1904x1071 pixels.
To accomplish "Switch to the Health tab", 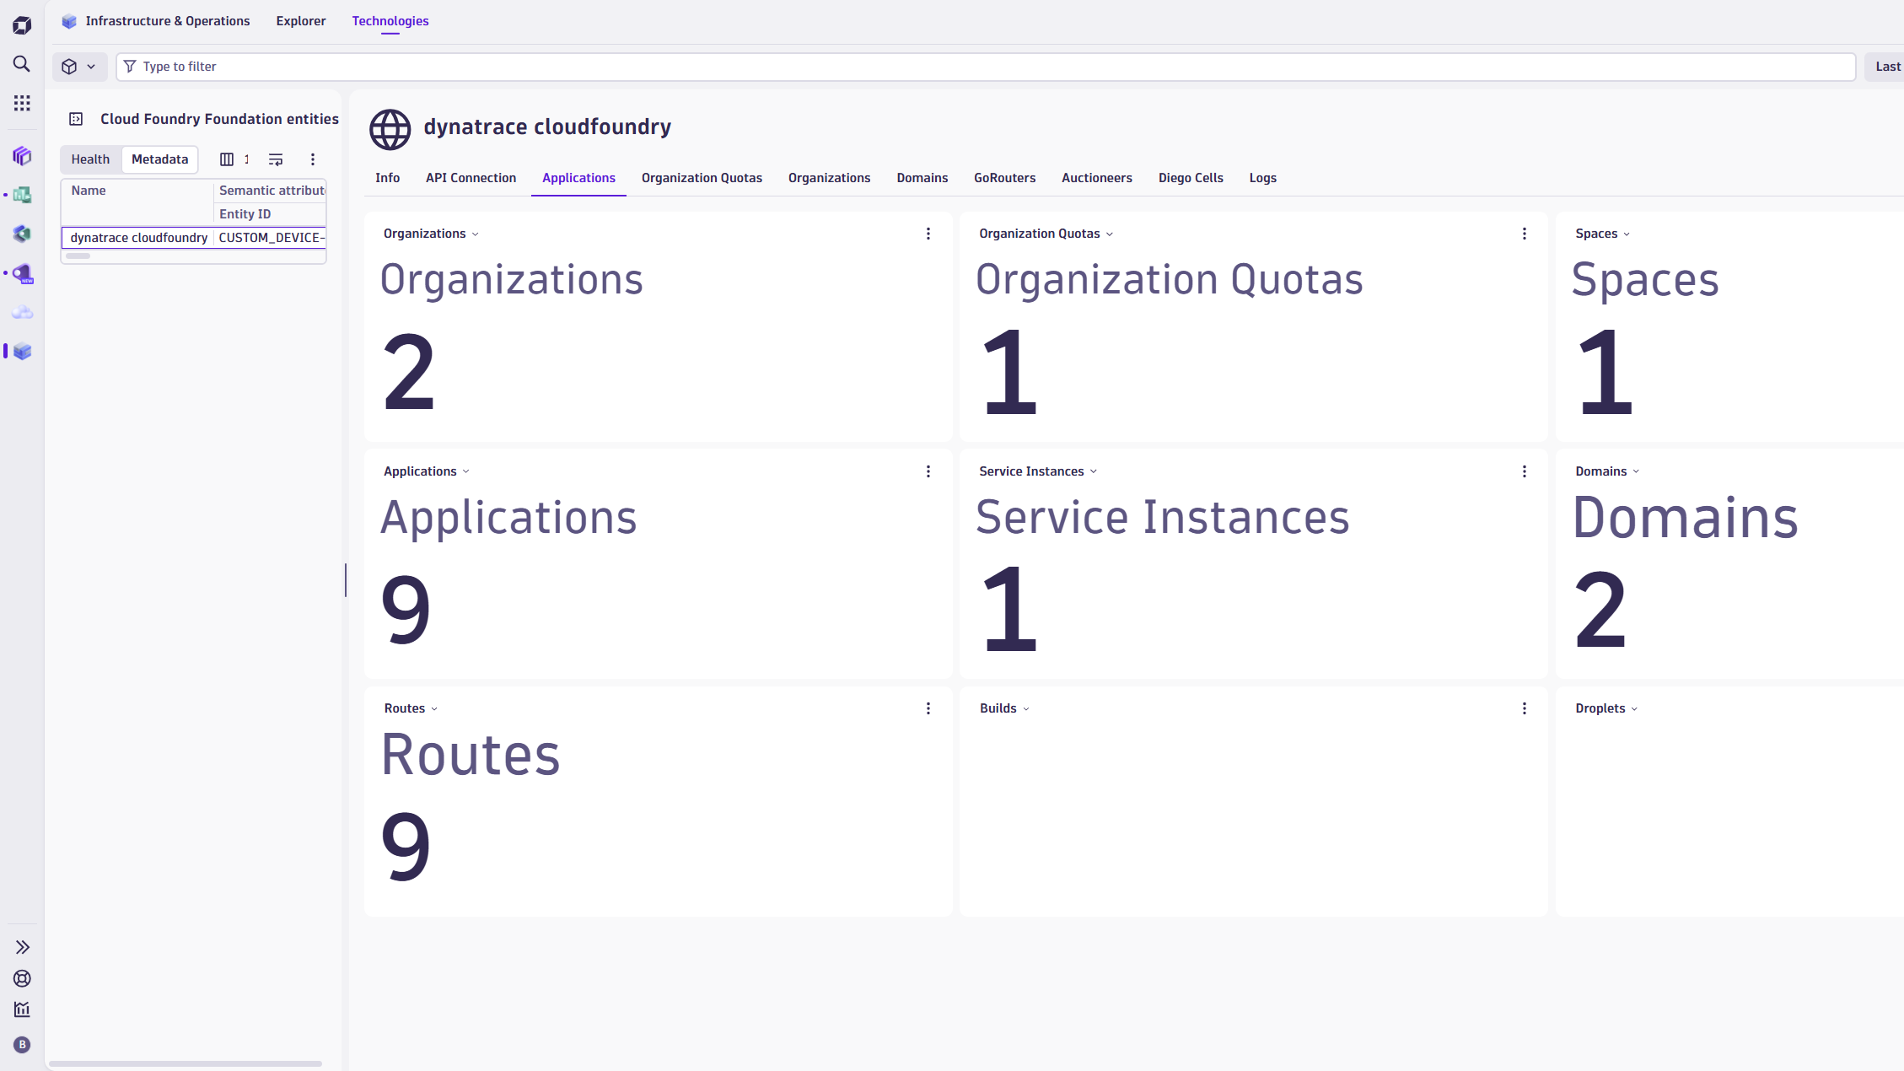I will click(x=90, y=159).
